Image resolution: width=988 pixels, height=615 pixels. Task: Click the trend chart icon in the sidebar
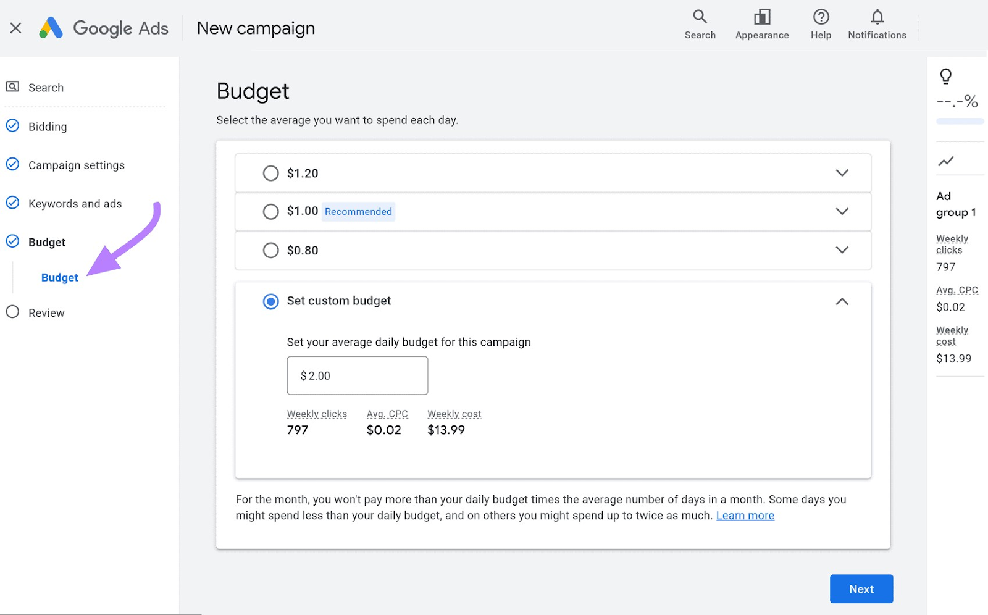tap(946, 161)
